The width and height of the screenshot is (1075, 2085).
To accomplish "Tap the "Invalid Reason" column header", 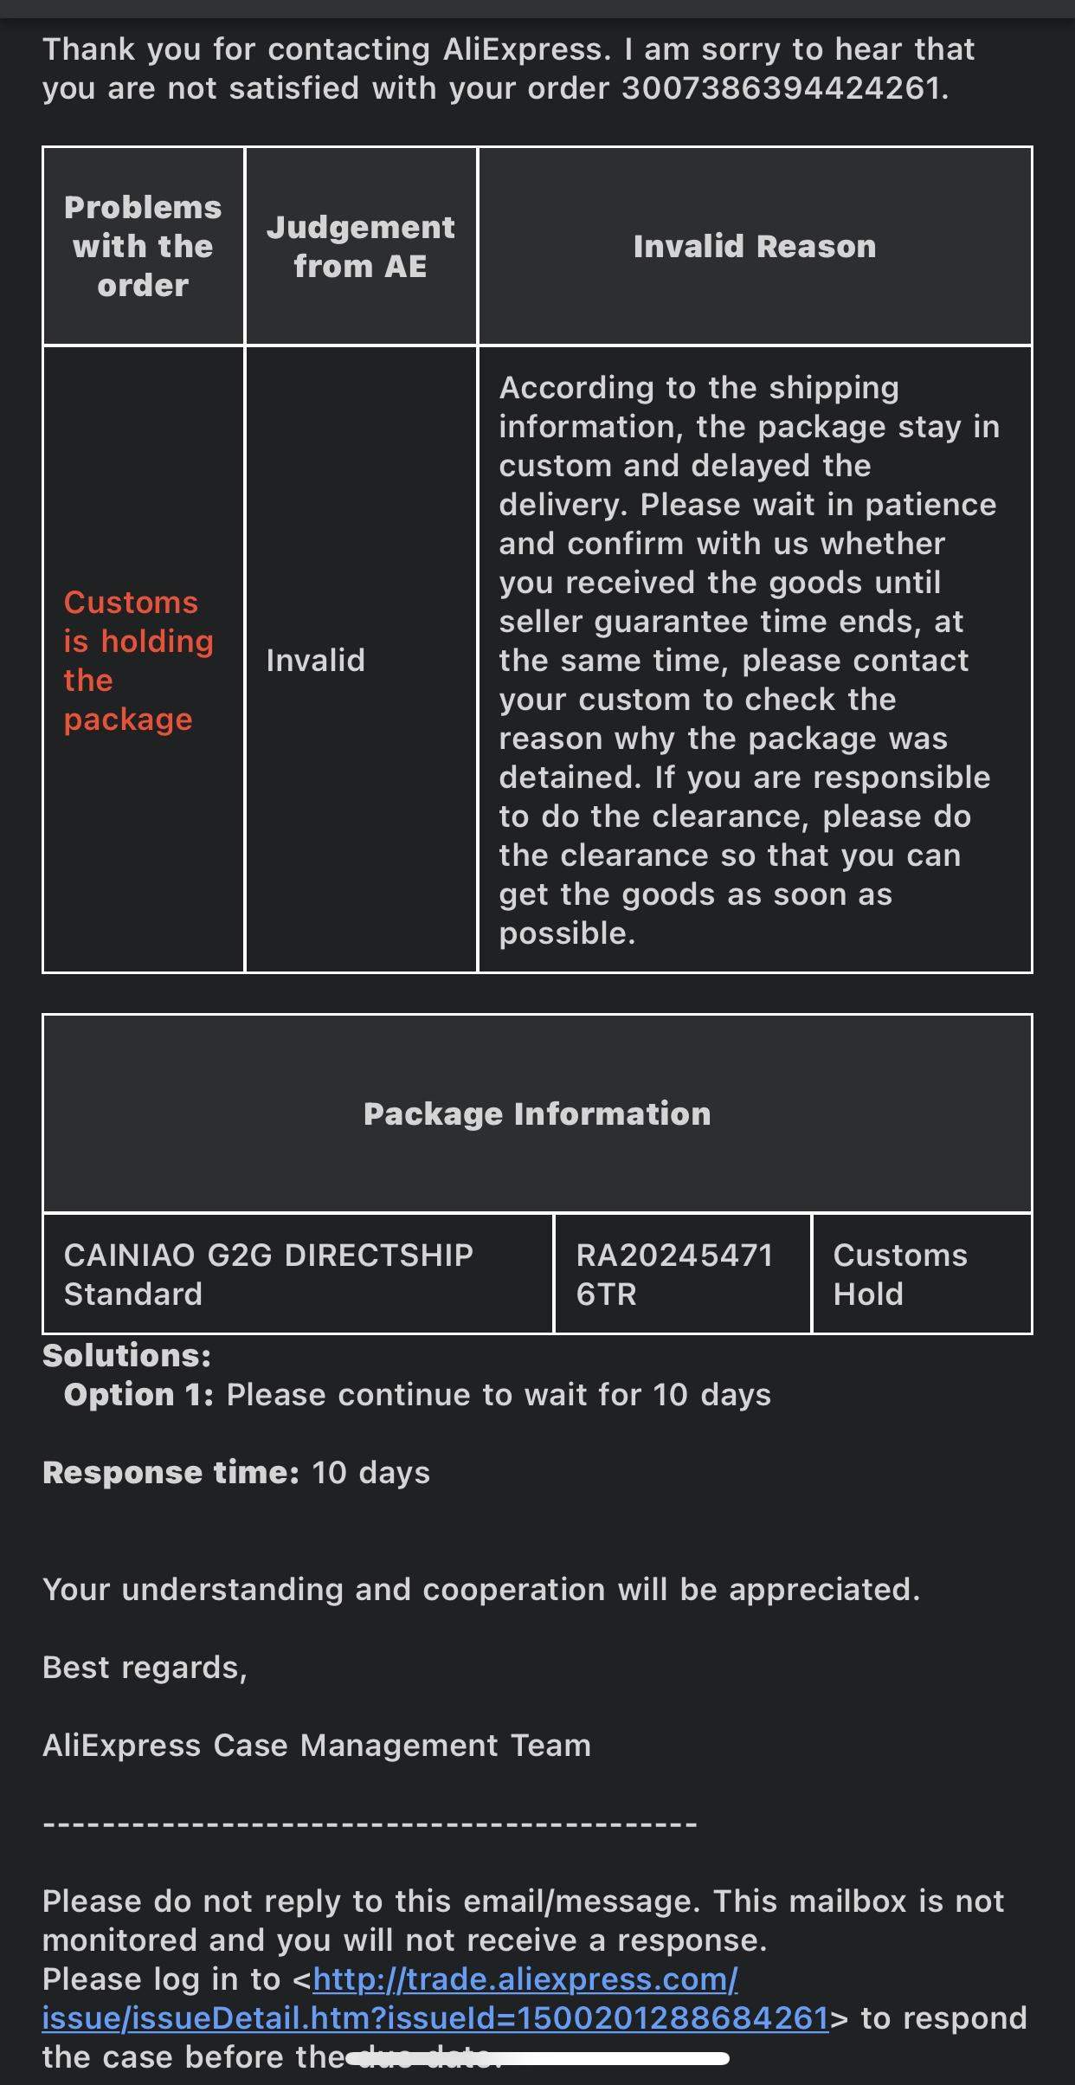I will [754, 247].
